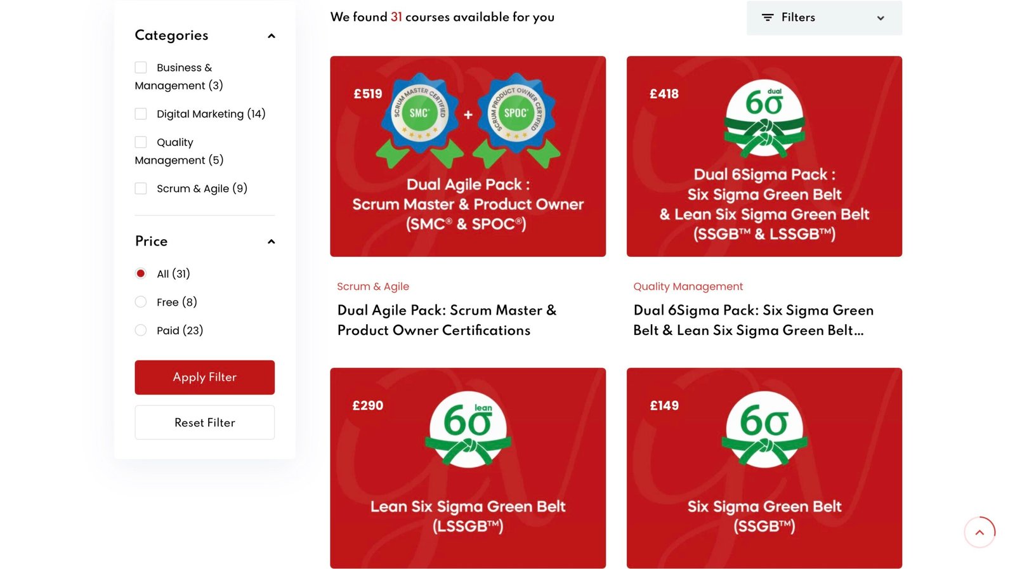Click the dual 6σ green belt logo

tap(764, 118)
